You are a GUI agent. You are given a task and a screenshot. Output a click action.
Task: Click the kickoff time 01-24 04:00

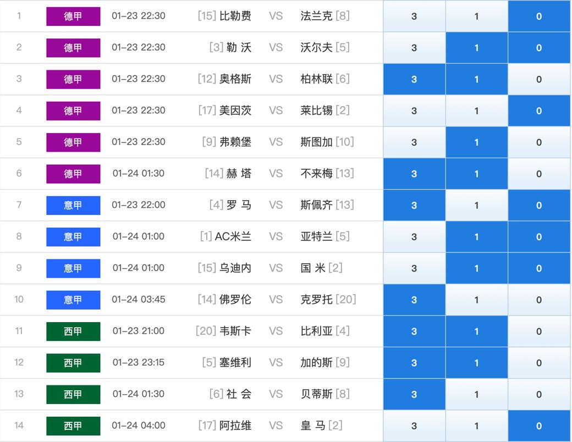tap(139, 425)
